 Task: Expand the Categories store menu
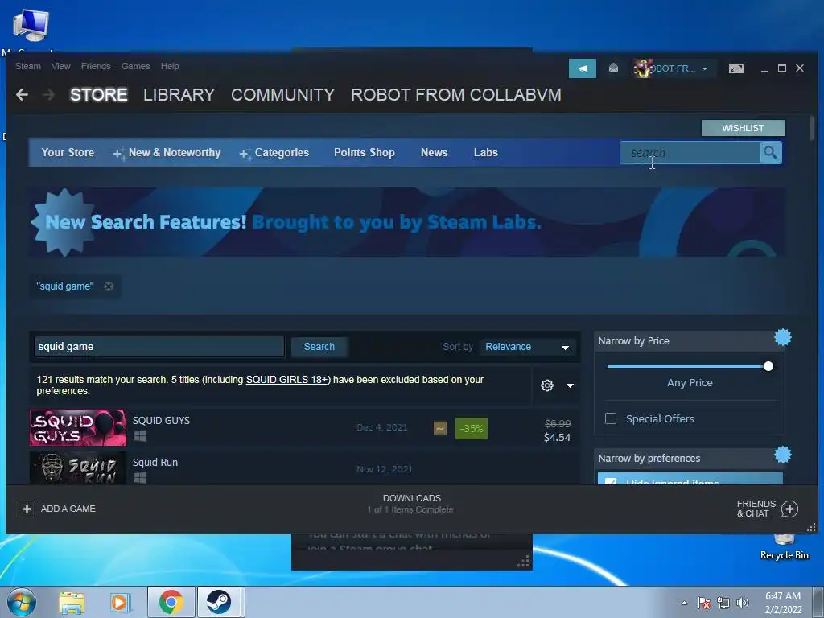(274, 152)
